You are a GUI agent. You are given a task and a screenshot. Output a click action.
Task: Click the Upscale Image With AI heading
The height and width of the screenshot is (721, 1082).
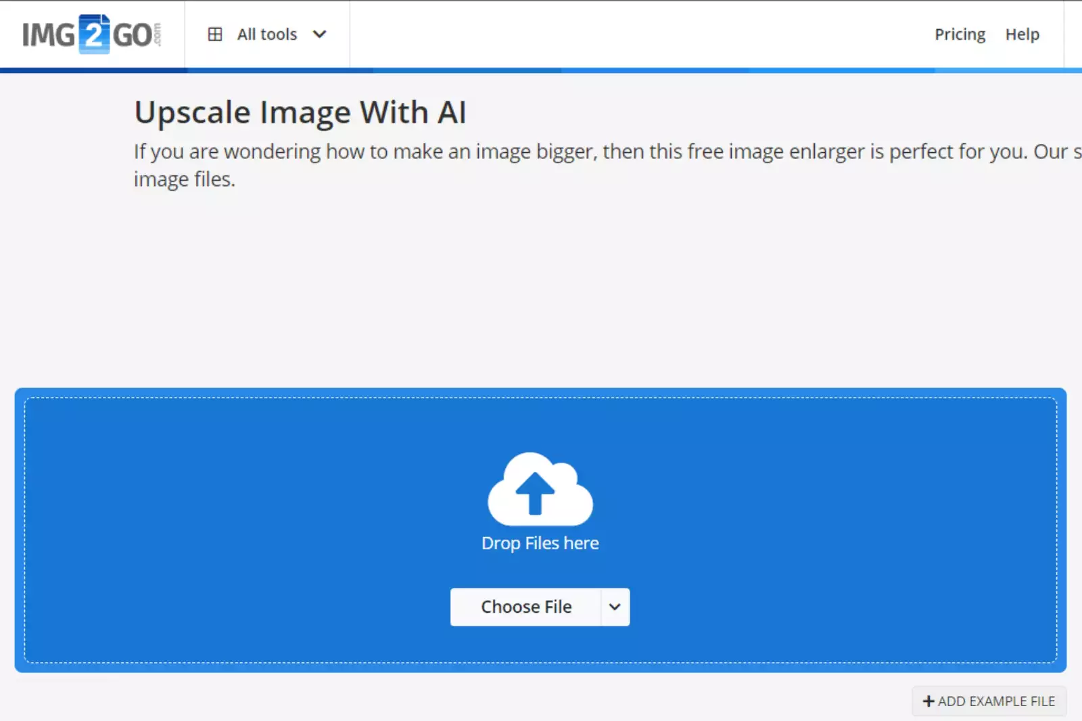click(300, 112)
